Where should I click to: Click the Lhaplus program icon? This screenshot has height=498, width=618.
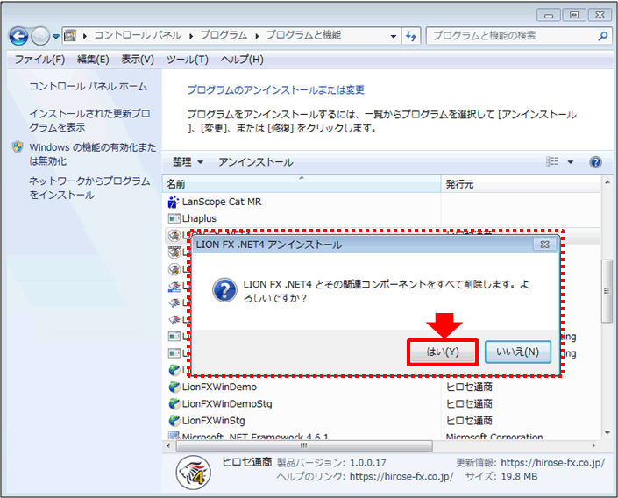tap(174, 218)
